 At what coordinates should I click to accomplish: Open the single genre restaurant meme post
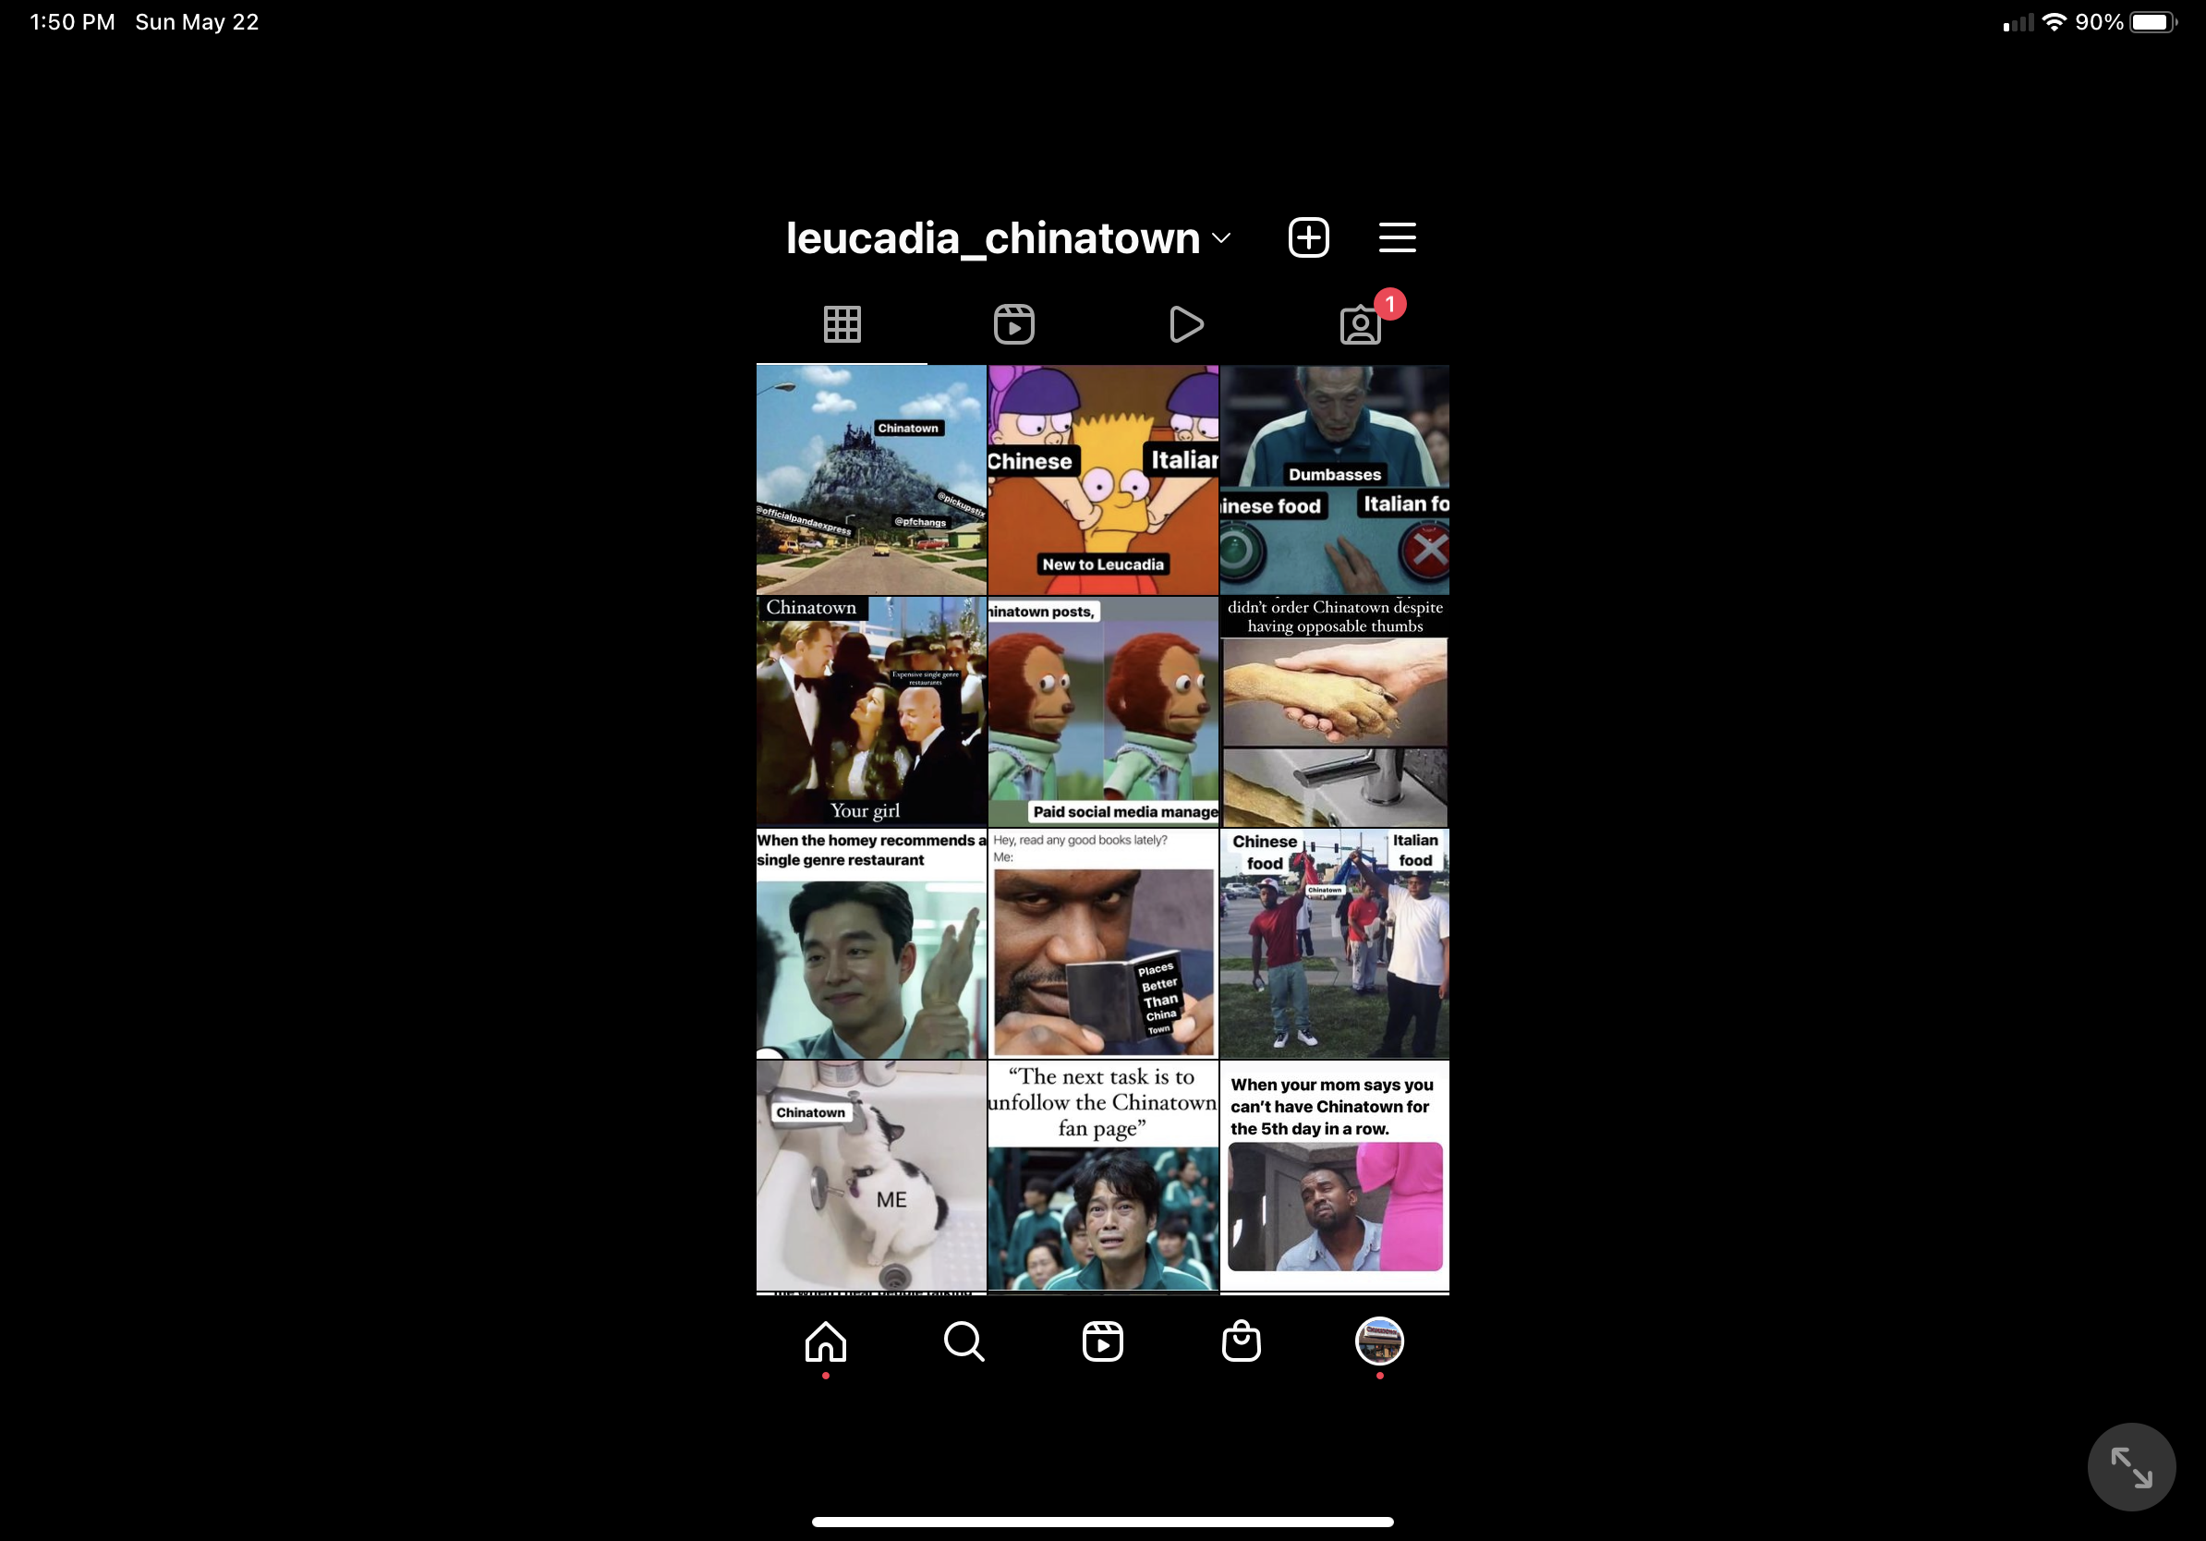(x=870, y=943)
